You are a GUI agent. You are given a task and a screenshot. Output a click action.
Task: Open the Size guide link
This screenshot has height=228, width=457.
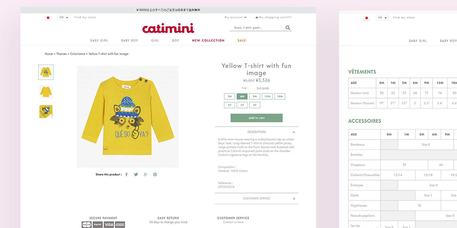point(263,88)
